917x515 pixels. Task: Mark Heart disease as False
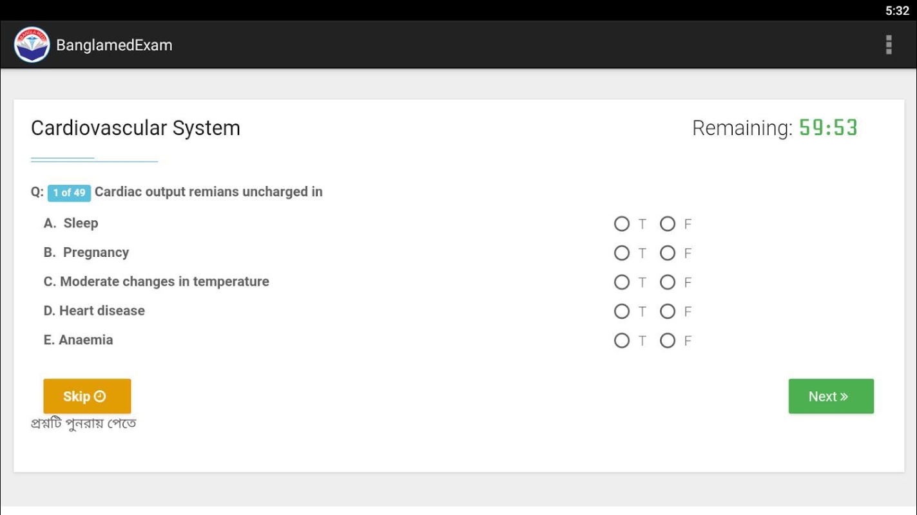[668, 312]
